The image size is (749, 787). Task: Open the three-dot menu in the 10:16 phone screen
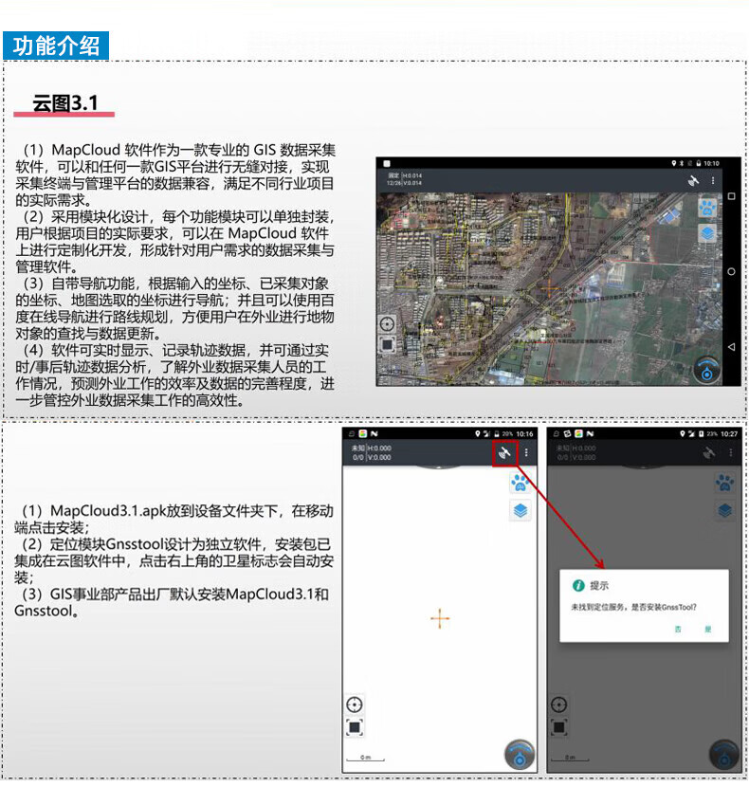pyautogui.click(x=526, y=452)
